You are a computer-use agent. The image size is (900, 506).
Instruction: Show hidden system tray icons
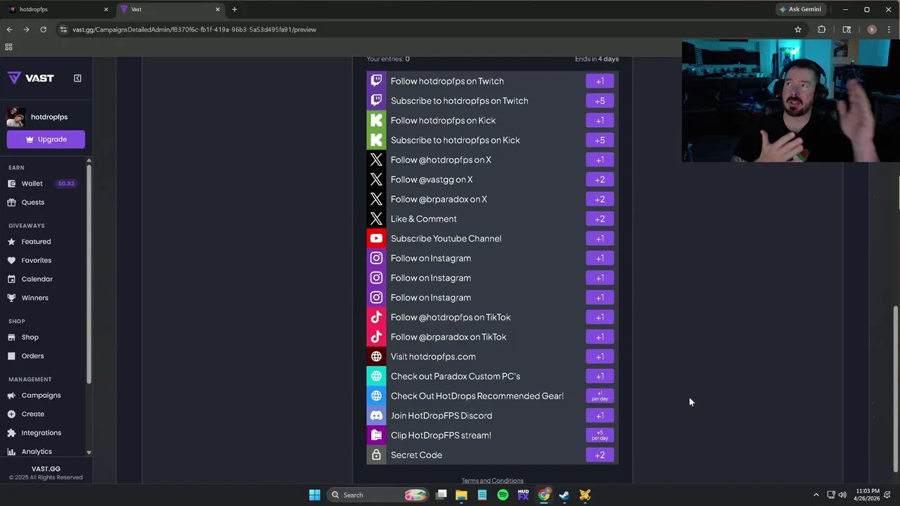tap(816, 495)
